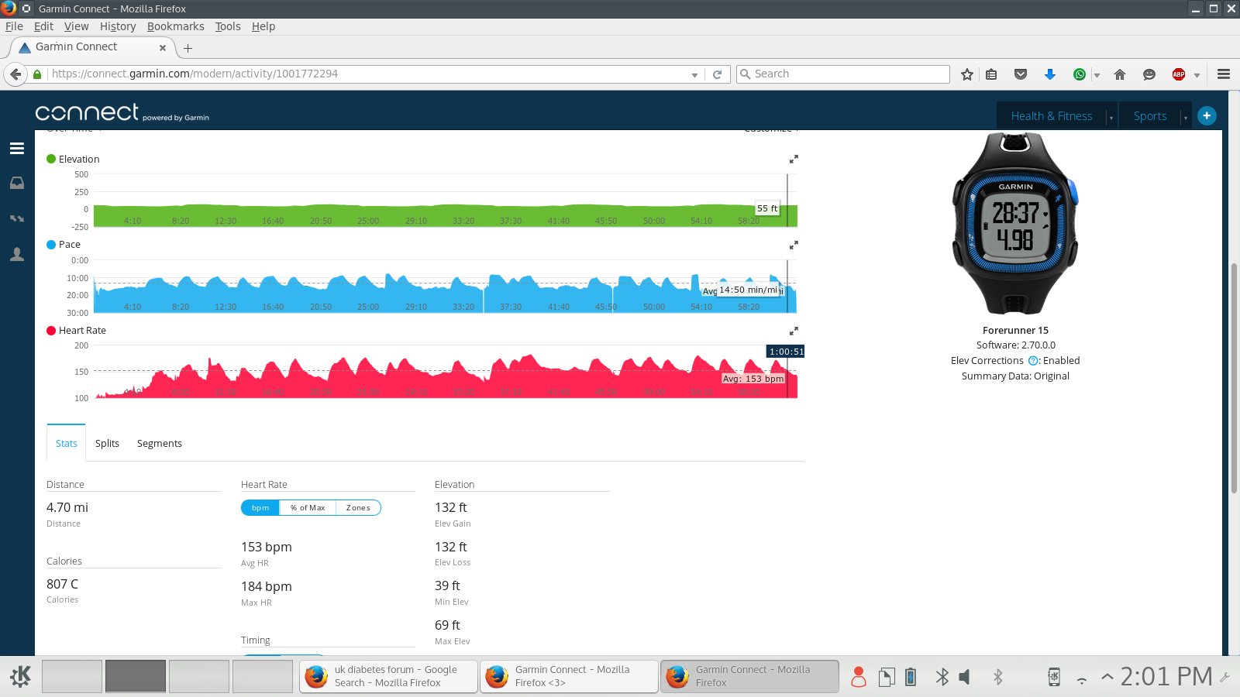Open the Bookmarks menu
The width and height of the screenshot is (1240, 697).
point(176,26)
